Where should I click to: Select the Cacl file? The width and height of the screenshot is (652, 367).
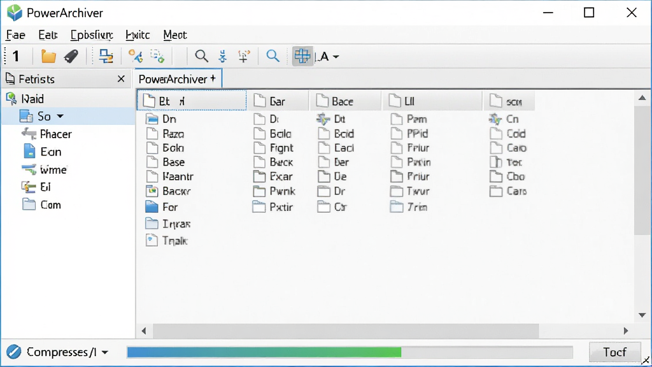click(x=336, y=148)
